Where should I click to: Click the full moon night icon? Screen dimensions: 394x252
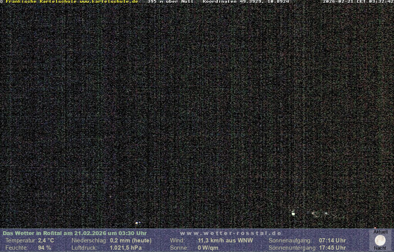point(380,240)
